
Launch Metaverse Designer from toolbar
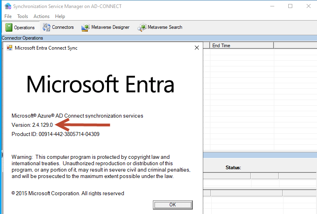[x=106, y=27]
